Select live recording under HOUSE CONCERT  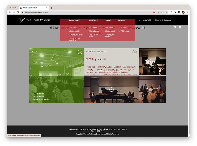(x=75, y=39)
